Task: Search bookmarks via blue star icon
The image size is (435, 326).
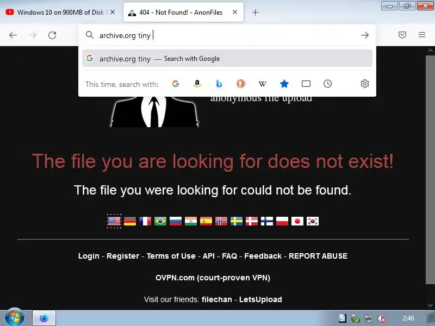Action: tap(284, 84)
